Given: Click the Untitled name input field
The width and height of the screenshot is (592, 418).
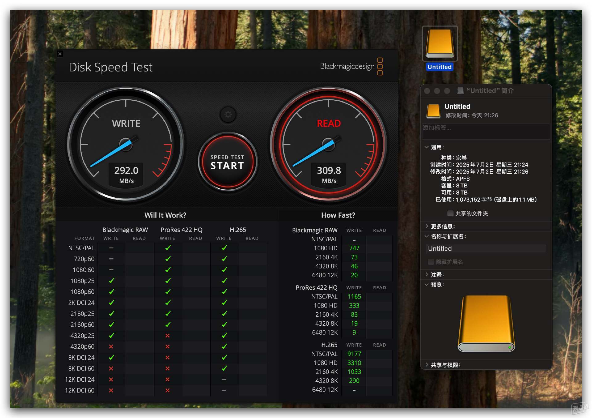Looking at the screenshot, I should (486, 248).
